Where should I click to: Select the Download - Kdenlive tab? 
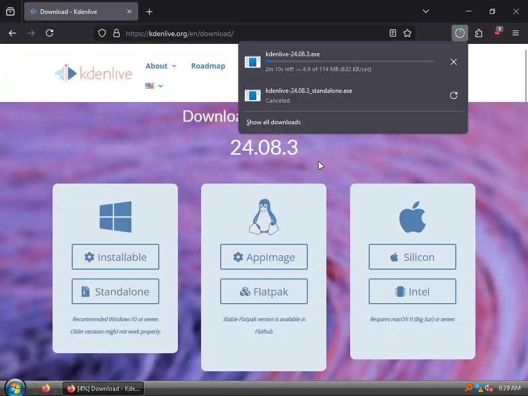click(81, 11)
